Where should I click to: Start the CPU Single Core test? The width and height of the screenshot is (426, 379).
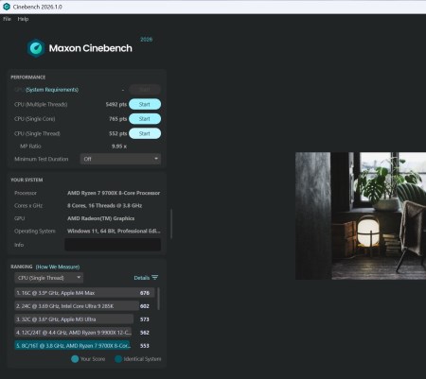(145, 119)
